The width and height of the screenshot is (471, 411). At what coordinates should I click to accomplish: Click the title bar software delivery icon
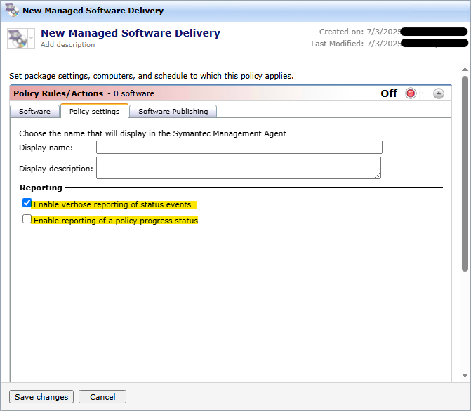point(12,10)
